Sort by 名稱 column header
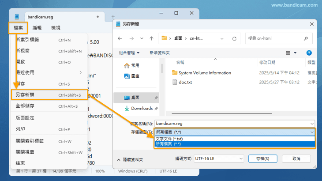 click(180, 62)
